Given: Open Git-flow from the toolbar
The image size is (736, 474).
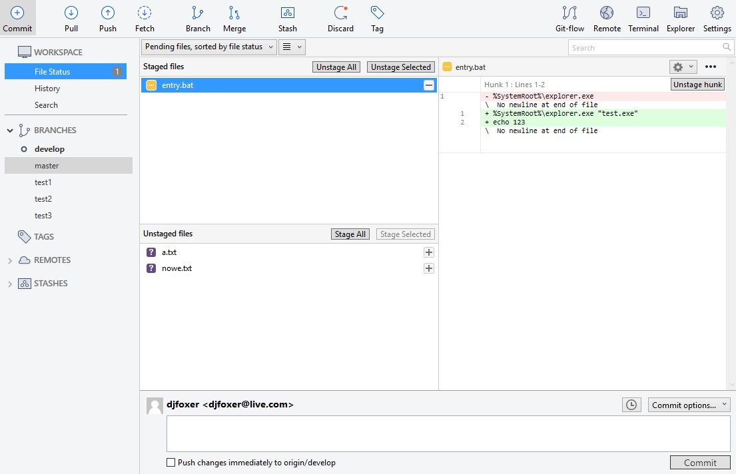Looking at the screenshot, I should pos(569,19).
